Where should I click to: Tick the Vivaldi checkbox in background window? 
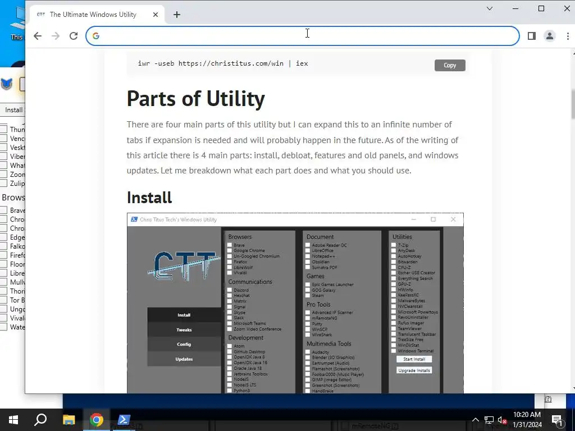click(x=4, y=318)
